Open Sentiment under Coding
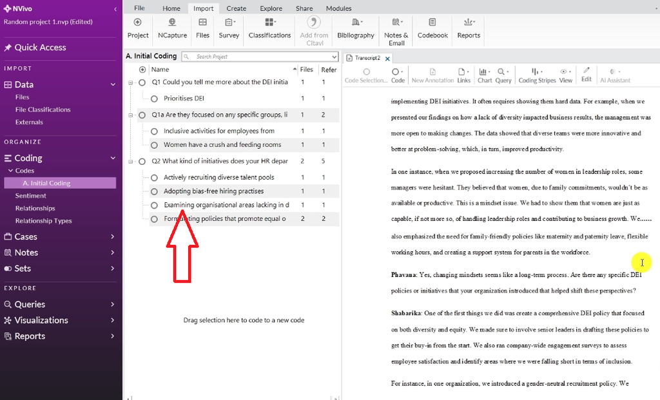This screenshot has width=660, height=400. 31,196
